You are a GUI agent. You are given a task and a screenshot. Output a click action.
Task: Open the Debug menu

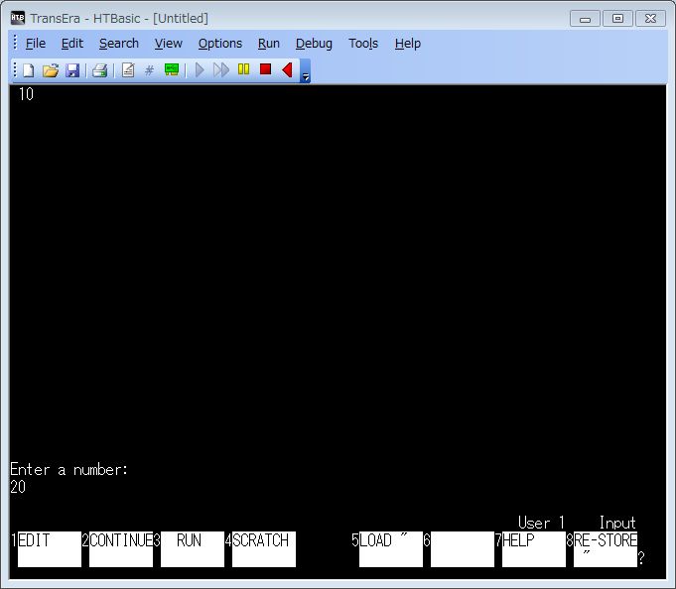314,44
